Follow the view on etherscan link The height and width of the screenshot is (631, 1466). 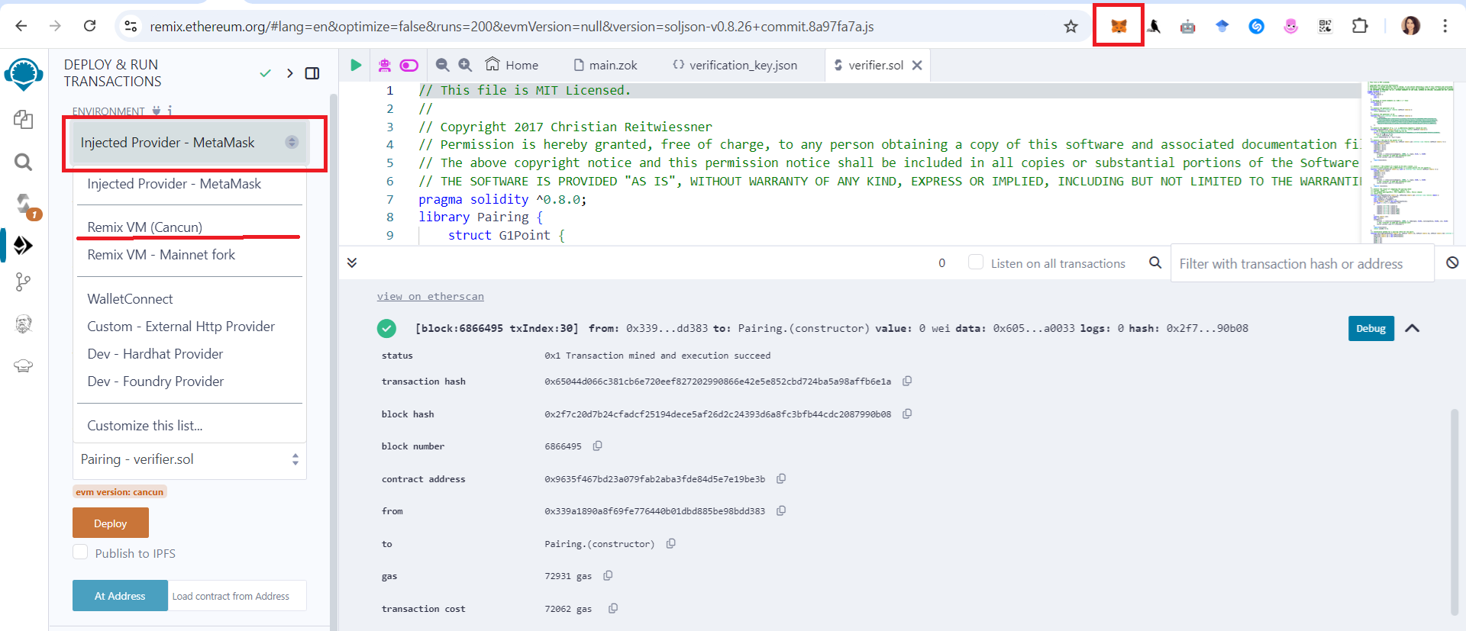point(430,296)
